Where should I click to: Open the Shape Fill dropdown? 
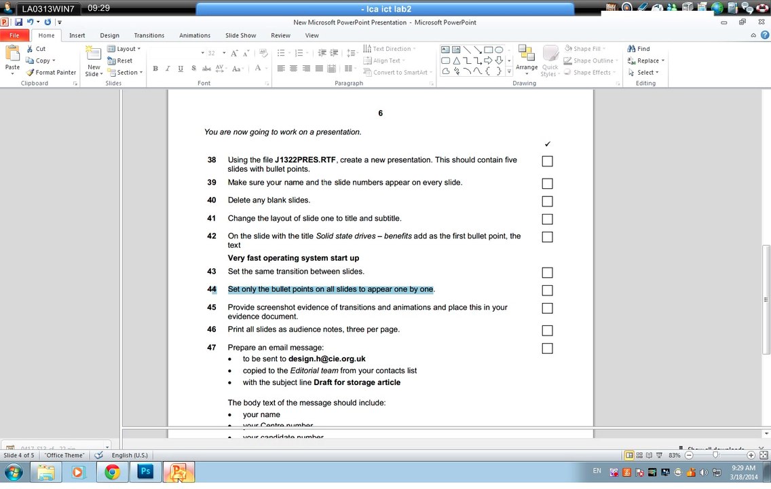[x=585, y=49]
